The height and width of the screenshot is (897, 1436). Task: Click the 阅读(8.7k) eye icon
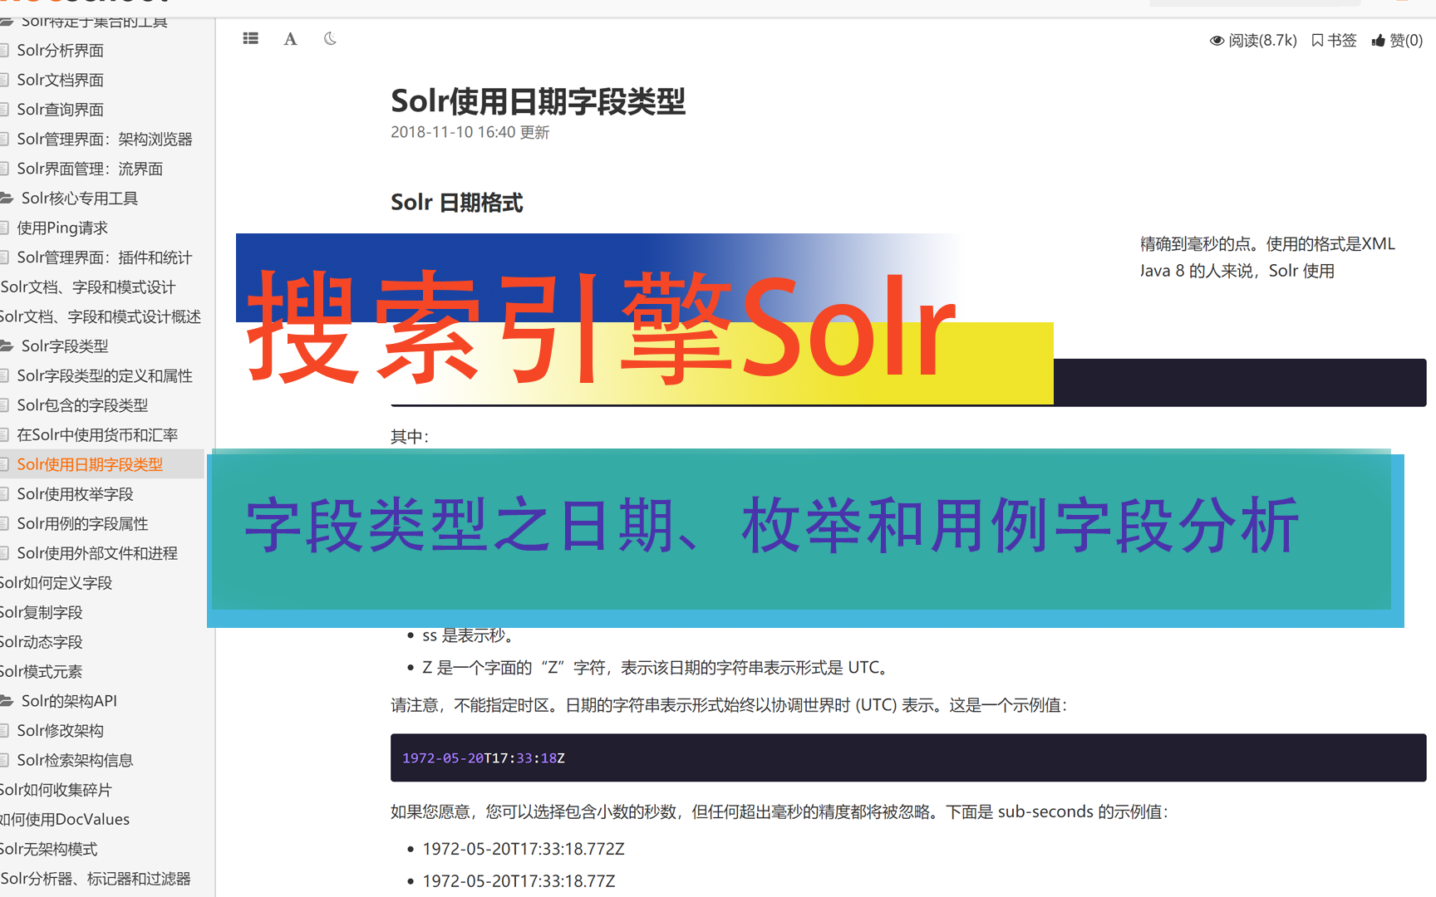(1217, 40)
